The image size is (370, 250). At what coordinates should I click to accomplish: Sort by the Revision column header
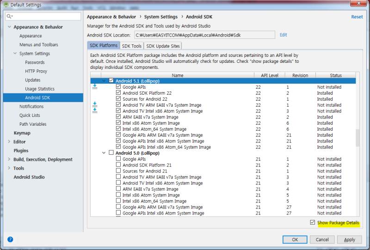tap(300, 75)
